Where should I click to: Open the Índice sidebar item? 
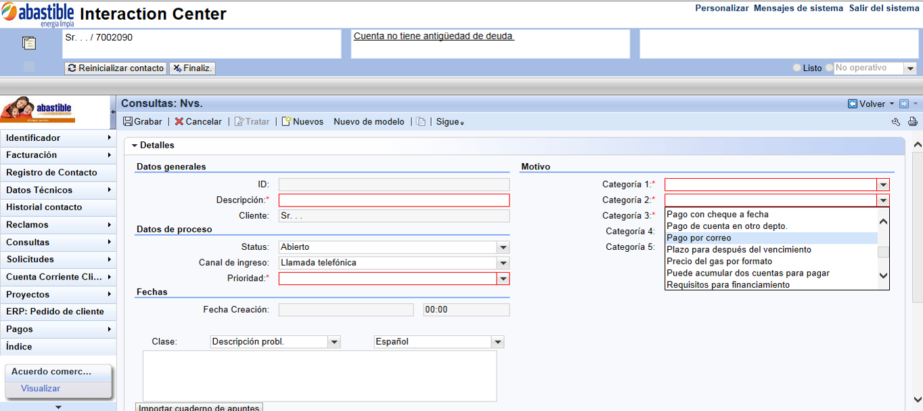pos(58,347)
